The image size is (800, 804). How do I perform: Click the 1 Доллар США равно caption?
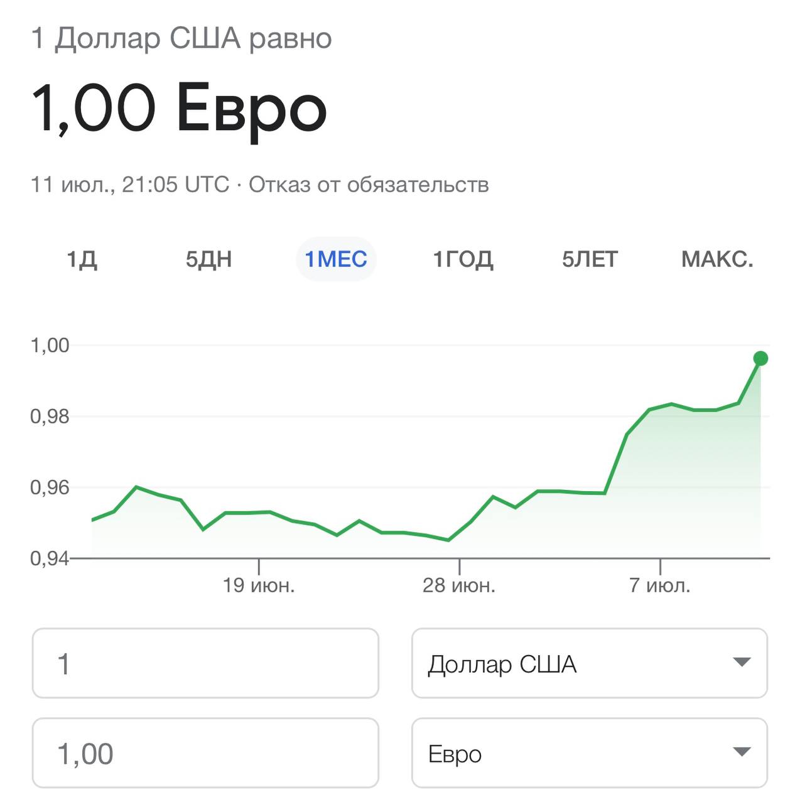point(181,39)
